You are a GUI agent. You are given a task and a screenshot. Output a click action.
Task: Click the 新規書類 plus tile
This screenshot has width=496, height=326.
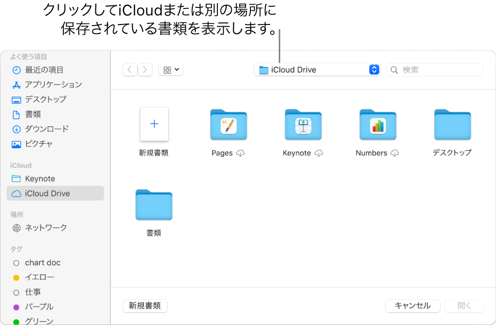point(154,124)
